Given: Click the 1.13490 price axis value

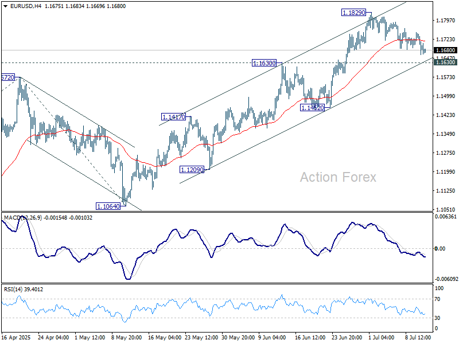Looking at the screenshot, I should pos(446,134).
